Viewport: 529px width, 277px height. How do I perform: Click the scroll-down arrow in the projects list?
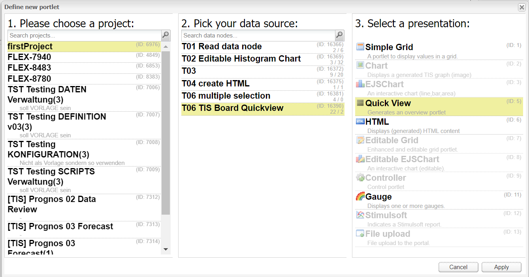(x=166, y=249)
